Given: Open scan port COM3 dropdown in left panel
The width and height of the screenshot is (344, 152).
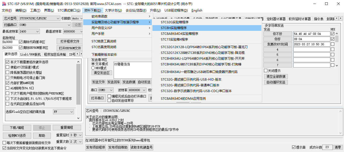Looking at the screenshot, I should tap(45, 25).
